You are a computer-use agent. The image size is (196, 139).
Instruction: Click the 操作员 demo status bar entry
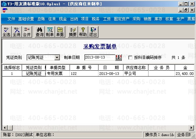point(159,135)
